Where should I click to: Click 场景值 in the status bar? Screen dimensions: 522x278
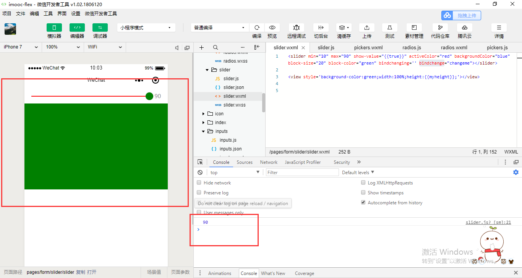pos(154,272)
